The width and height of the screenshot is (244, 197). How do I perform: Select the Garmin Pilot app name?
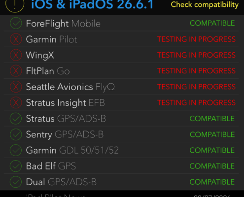(x=51, y=39)
